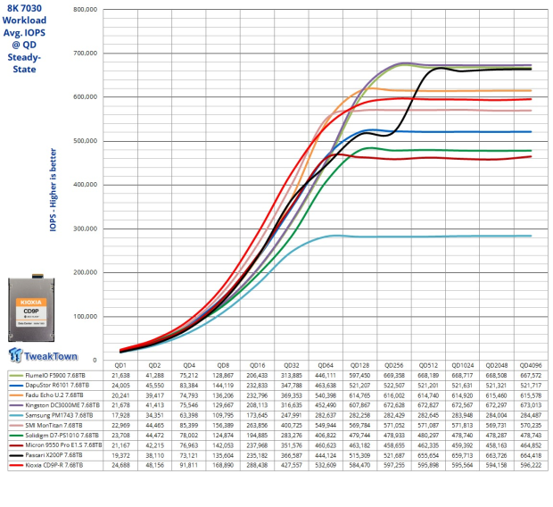
Task: Click the Micron QD4096 value 464,852
Action: pyautogui.click(x=531, y=445)
